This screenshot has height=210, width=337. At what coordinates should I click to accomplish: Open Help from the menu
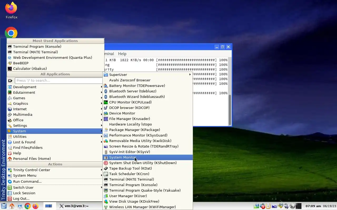click(55, 153)
